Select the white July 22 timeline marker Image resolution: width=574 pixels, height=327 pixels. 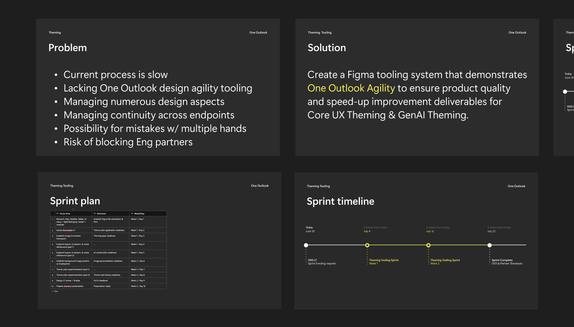tap(489, 245)
